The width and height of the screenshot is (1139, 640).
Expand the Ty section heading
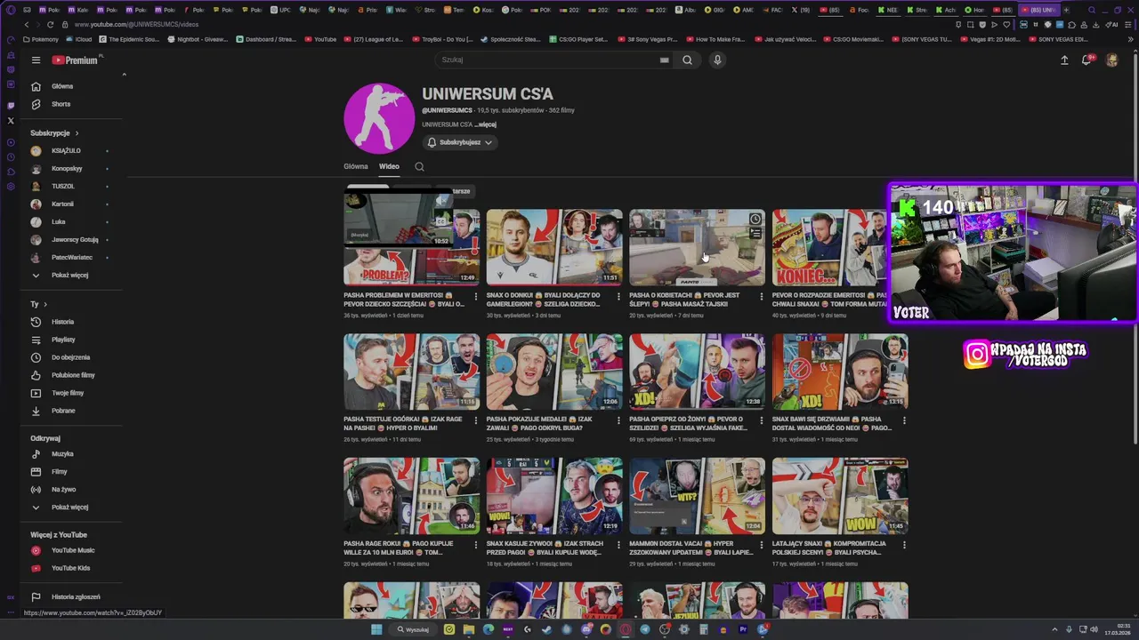39,304
